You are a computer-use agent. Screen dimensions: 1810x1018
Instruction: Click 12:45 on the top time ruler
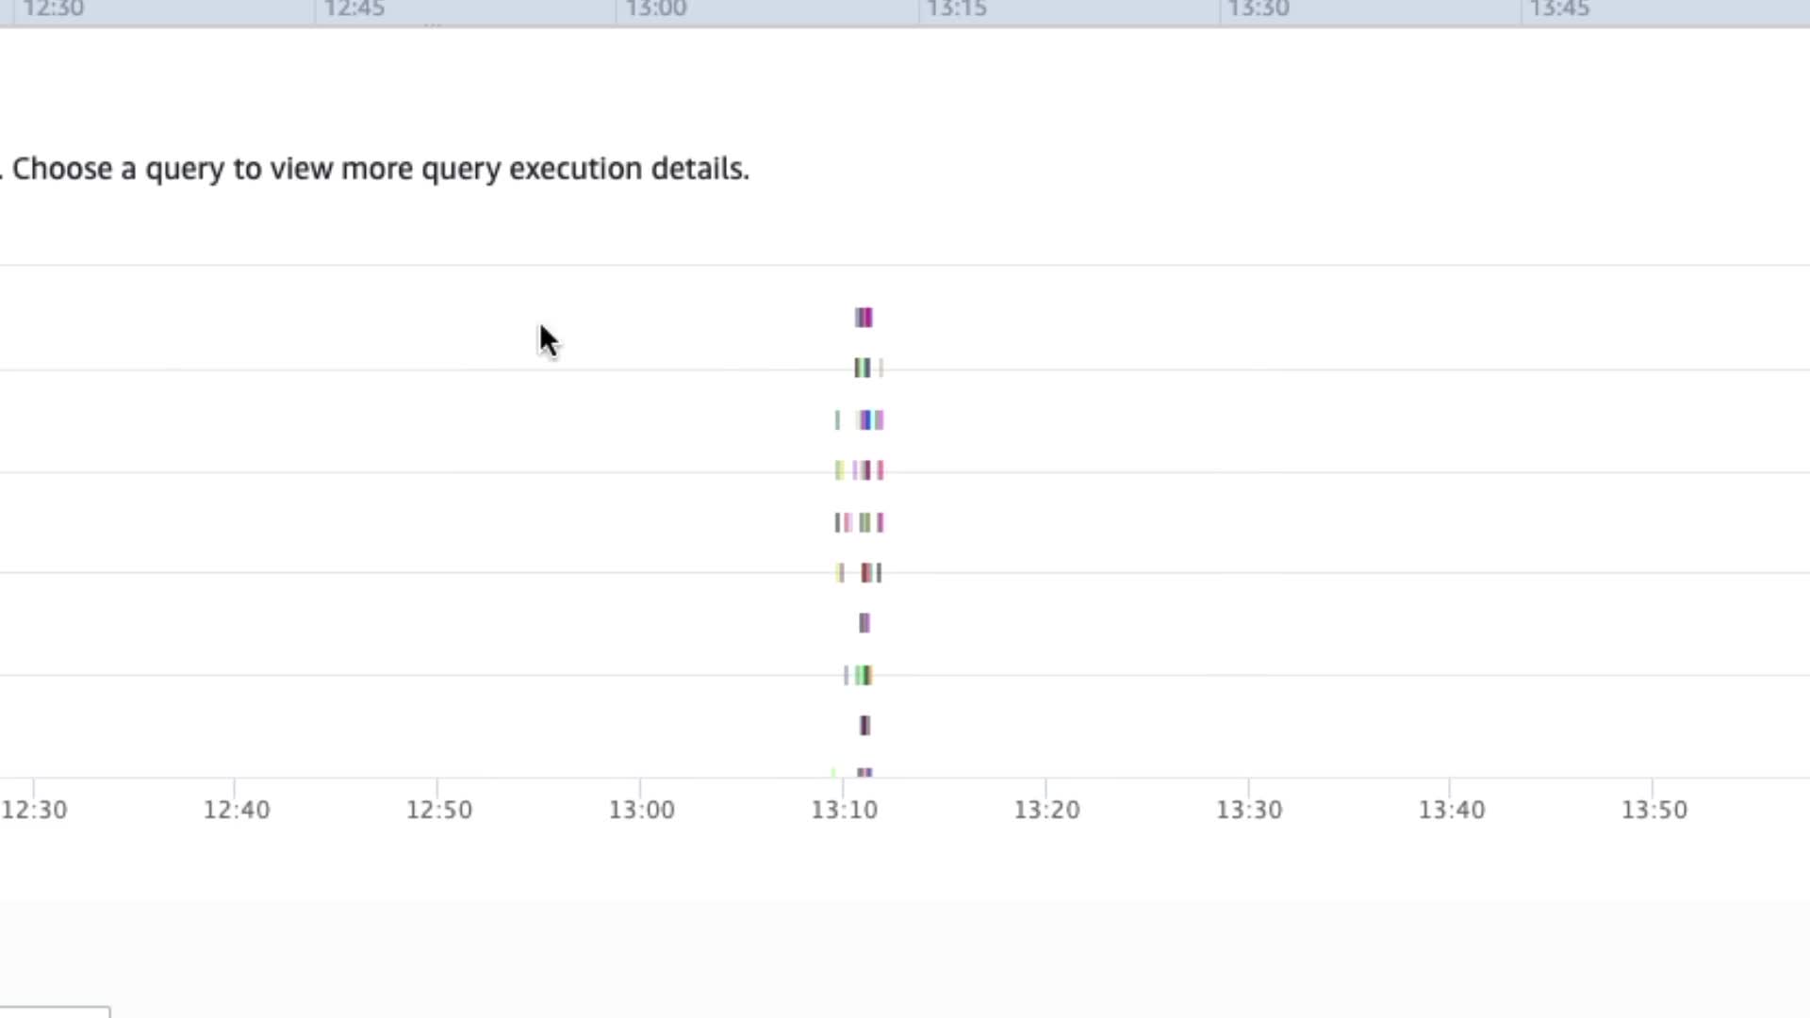point(354,9)
